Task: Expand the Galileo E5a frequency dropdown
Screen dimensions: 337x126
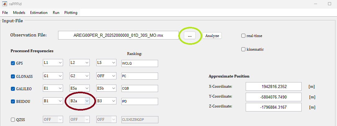Action: 79,88
